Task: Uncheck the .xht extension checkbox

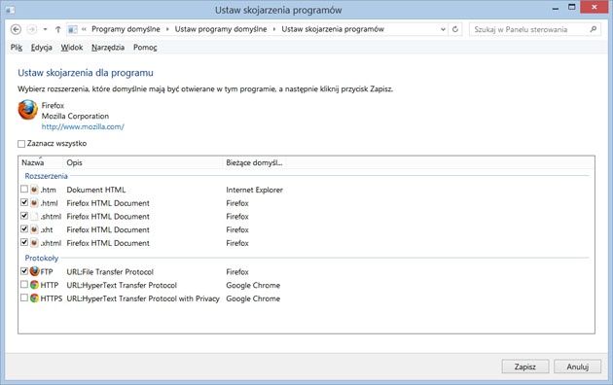Action: pyautogui.click(x=24, y=229)
